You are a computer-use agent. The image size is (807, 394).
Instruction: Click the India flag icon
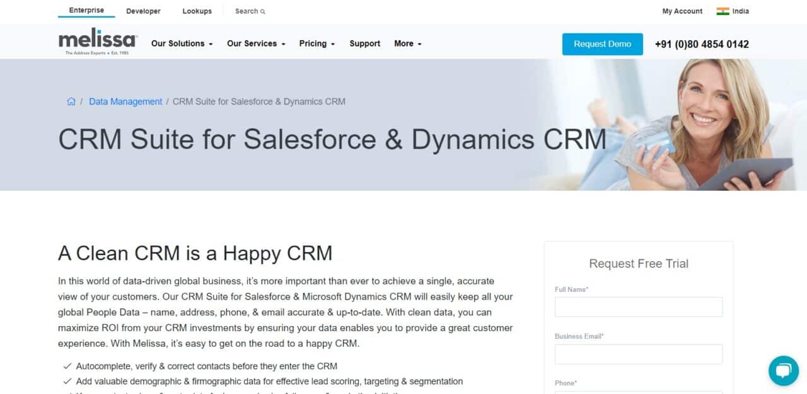(x=723, y=11)
